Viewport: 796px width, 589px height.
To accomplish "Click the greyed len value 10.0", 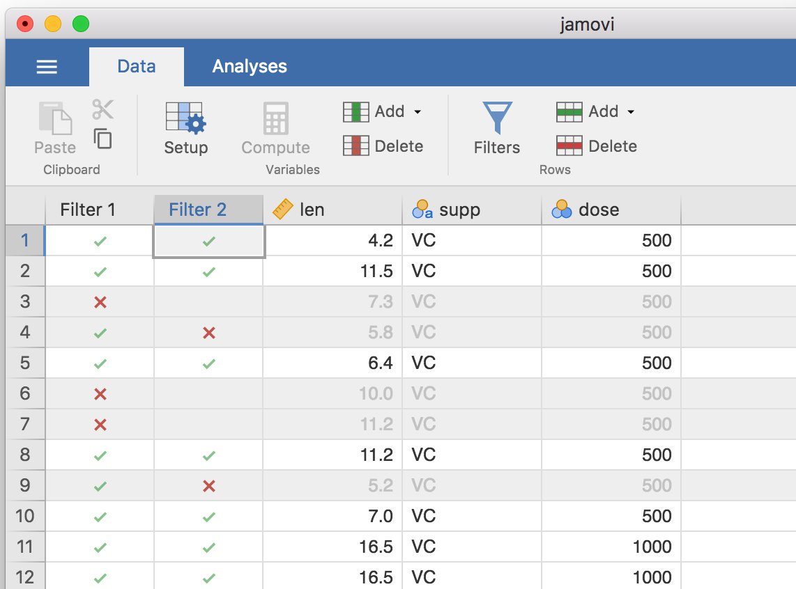I will coord(376,393).
